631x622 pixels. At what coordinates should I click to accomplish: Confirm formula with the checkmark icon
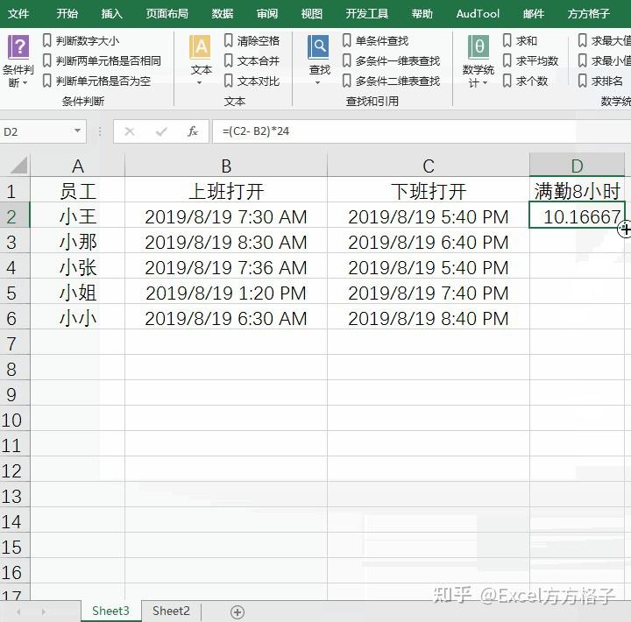pos(161,131)
